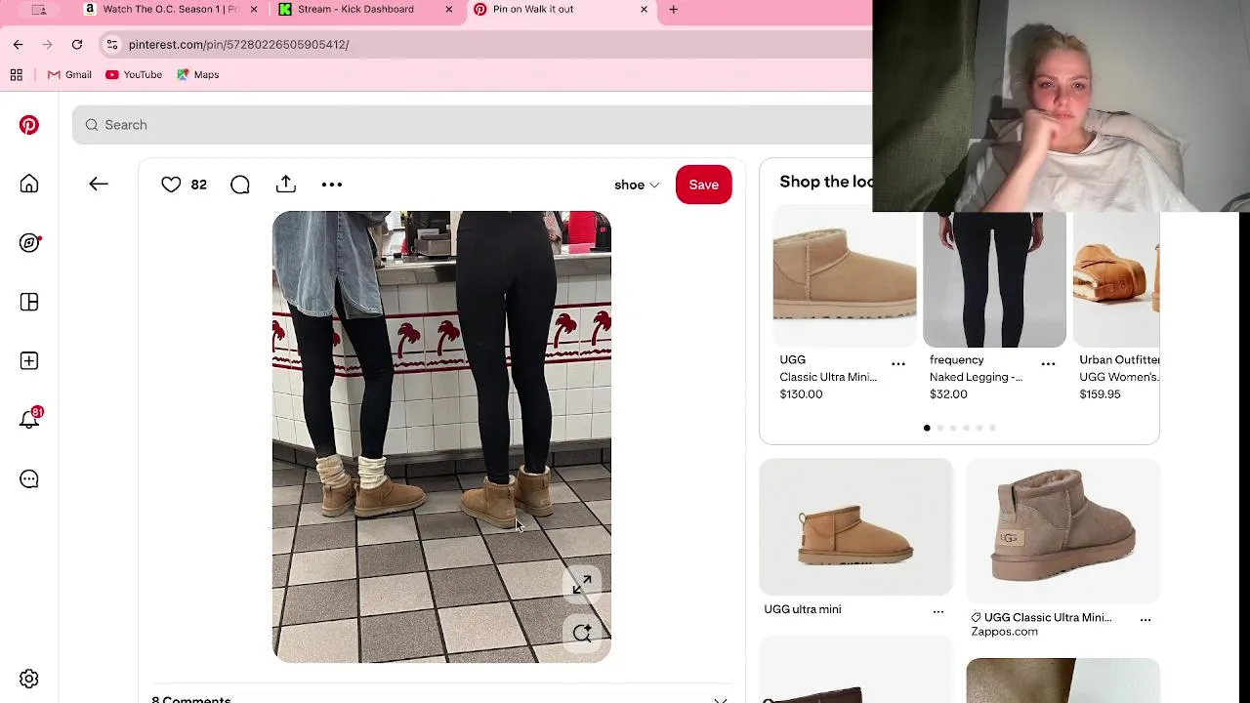Click the $159.95 price text
Screen dimensions: 1250x703
1100,394
